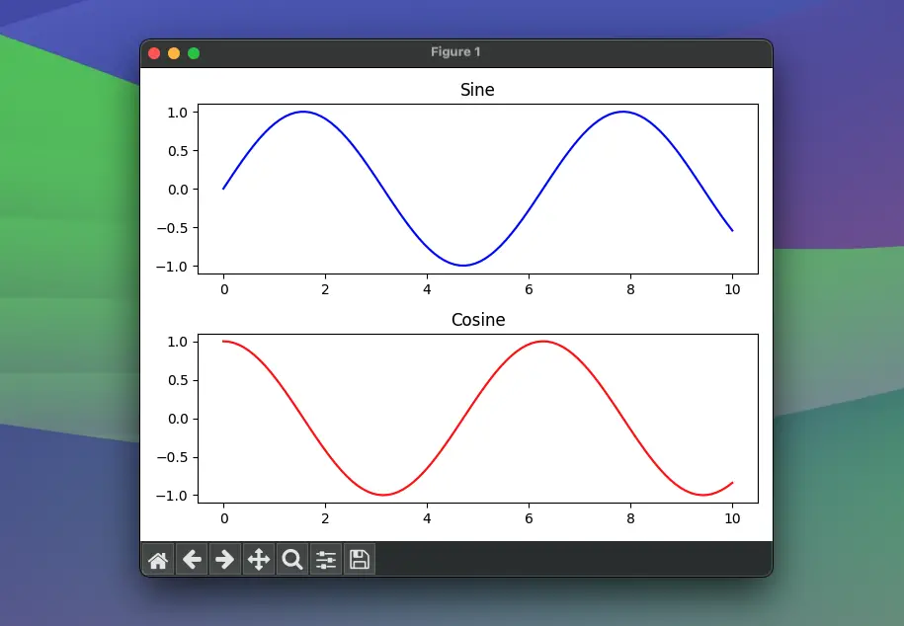Click the 0.5 y-tick label on the Cosine plot
Screen dimensions: 904x626
click(178, 380)
